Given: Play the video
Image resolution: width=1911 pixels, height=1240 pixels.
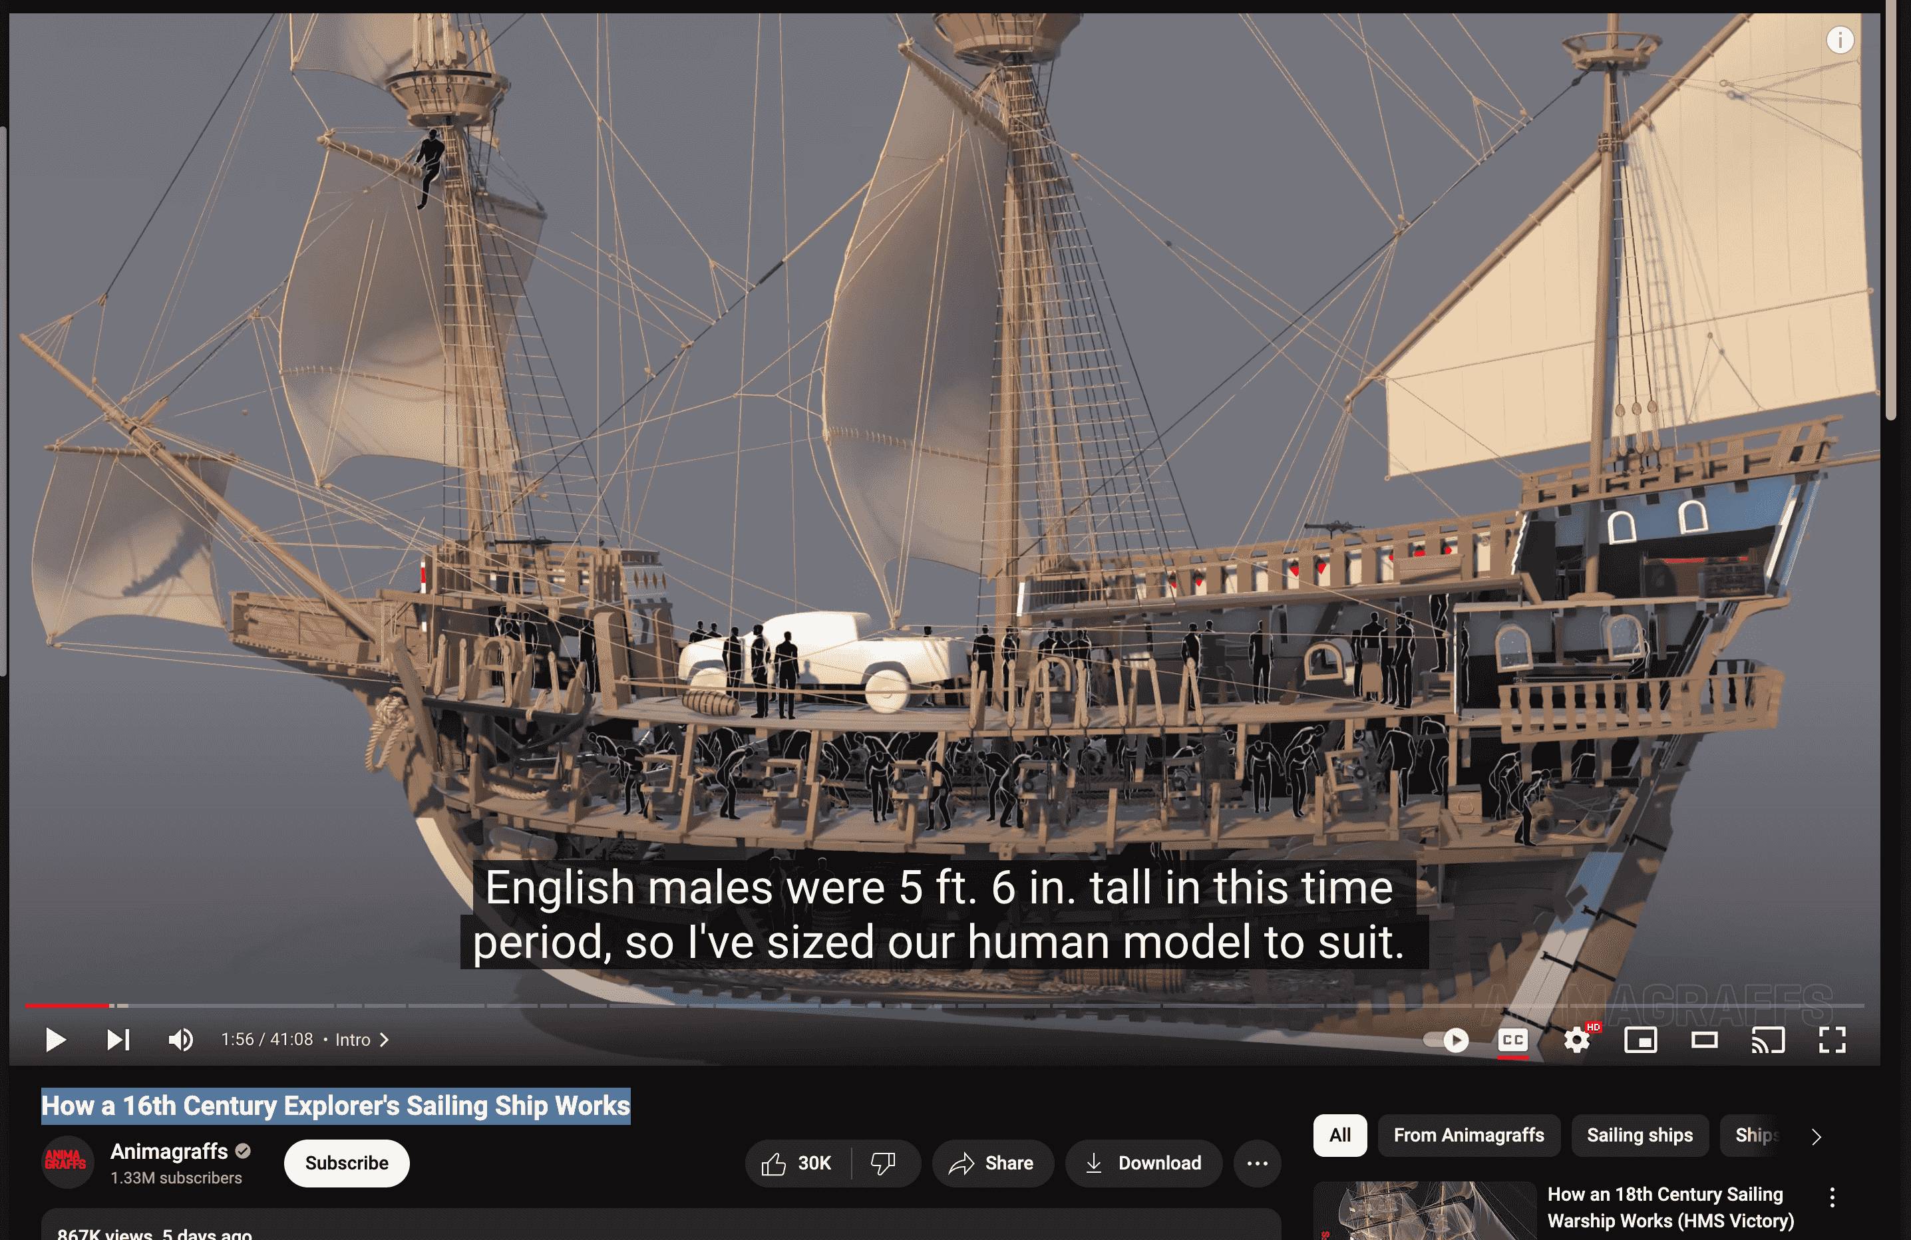Looking at the screenshot, I should [x=55, y=1039].
